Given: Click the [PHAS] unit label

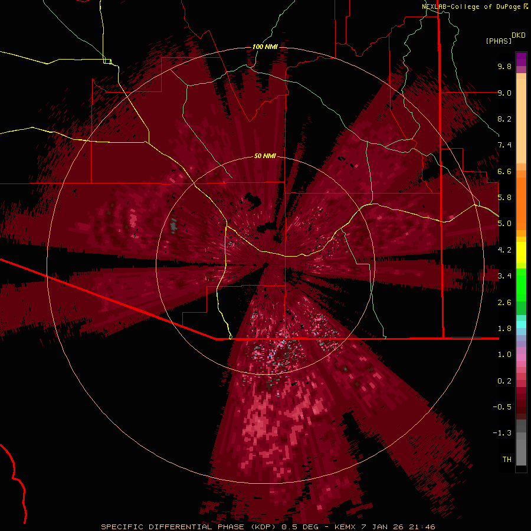Looking at the screenshot, I should pyautogui.click(x=499, y=41).
